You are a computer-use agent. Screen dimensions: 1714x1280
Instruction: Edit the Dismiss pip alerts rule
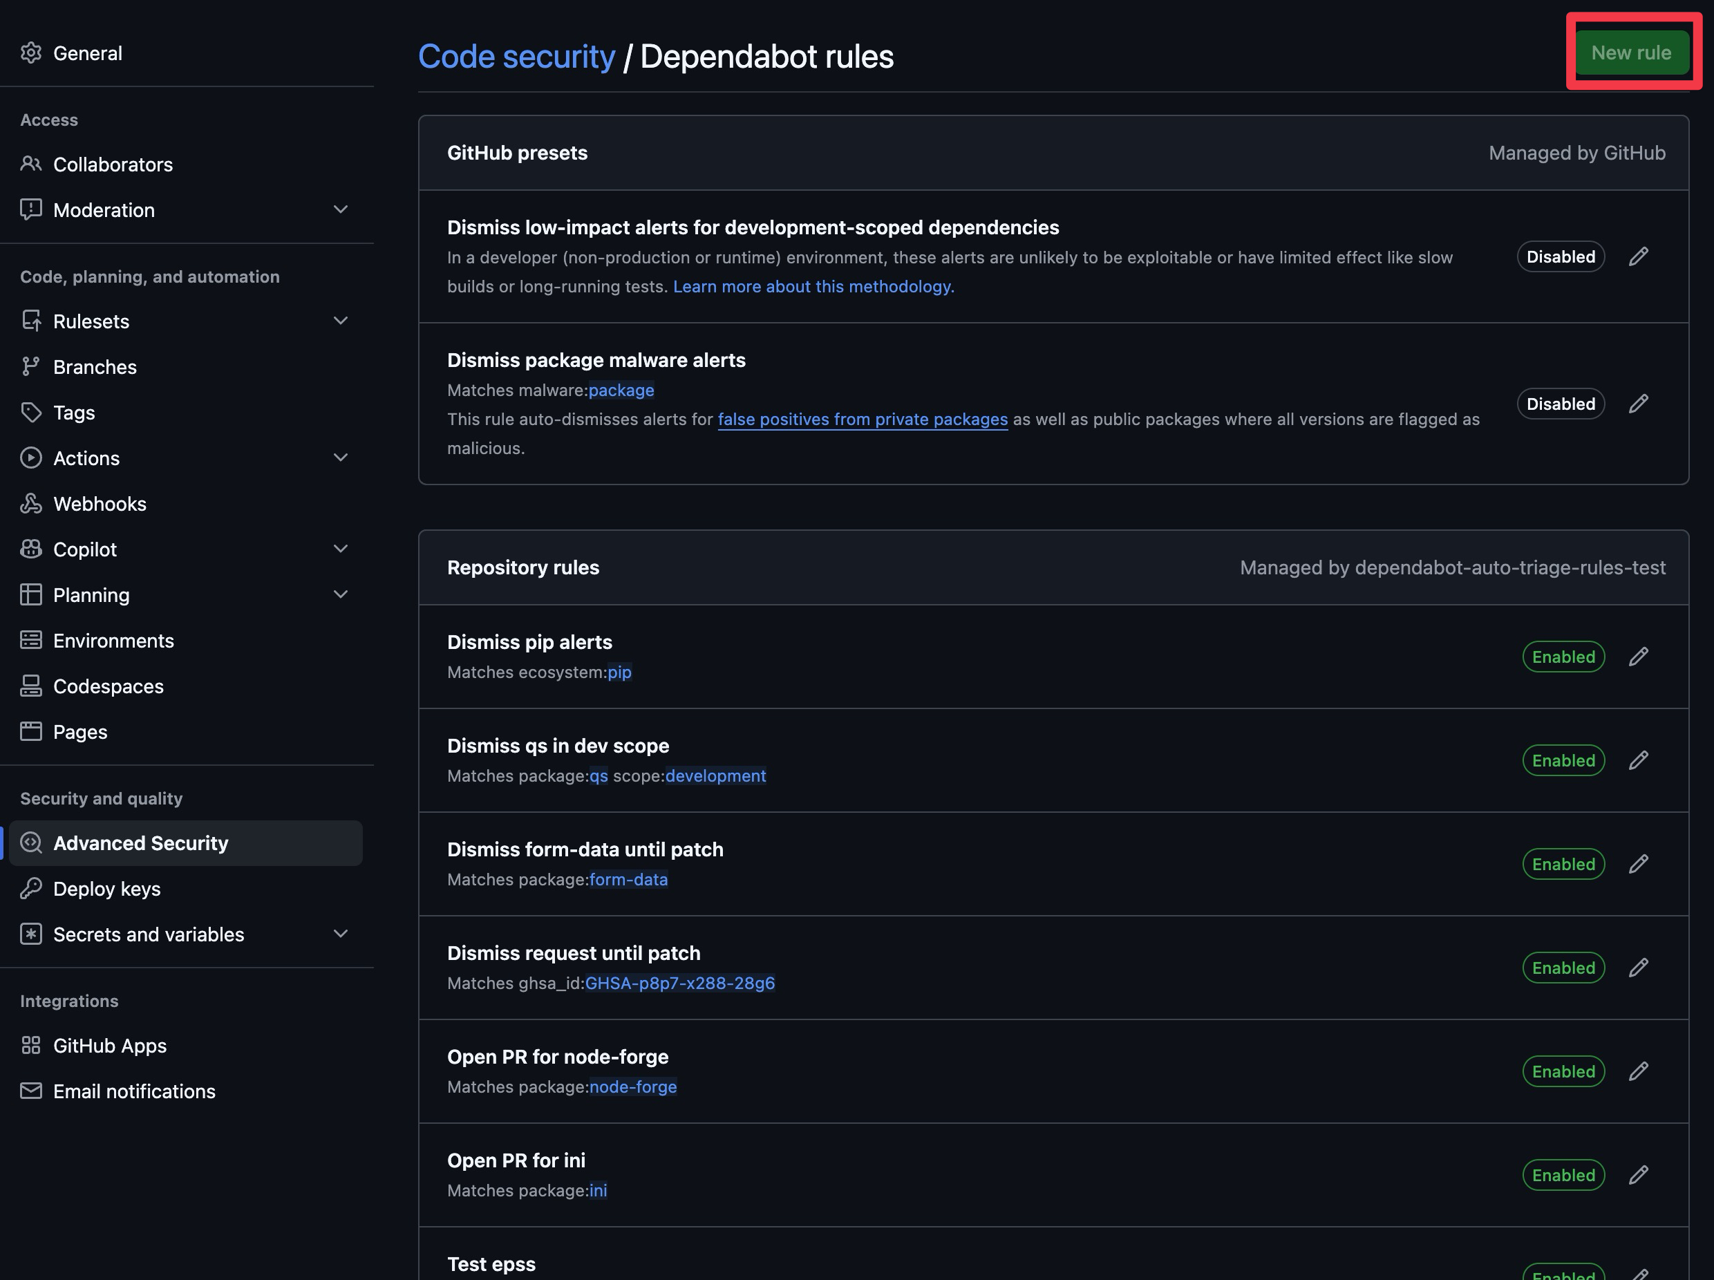click(1639, 657)
